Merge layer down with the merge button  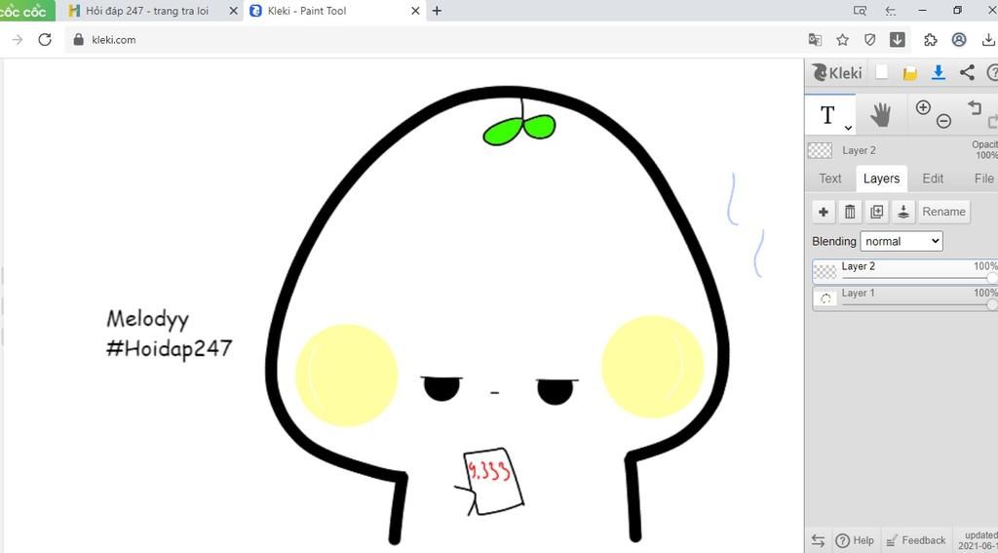[903, 212]
